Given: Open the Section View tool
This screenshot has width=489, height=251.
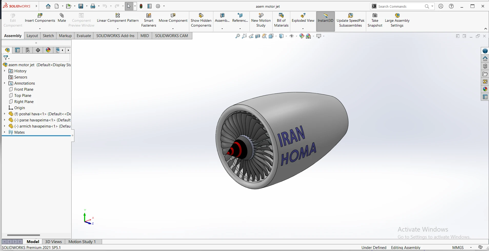Looking at the screenshot, I should click(x=258, y=36).
